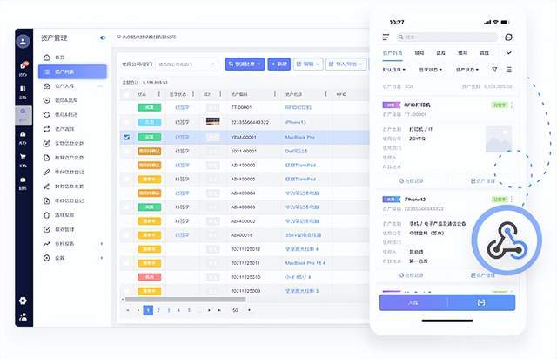Click the hamburger menu icon in the phone view
This screenshot has height=359, width=557.
coord(386,37)
